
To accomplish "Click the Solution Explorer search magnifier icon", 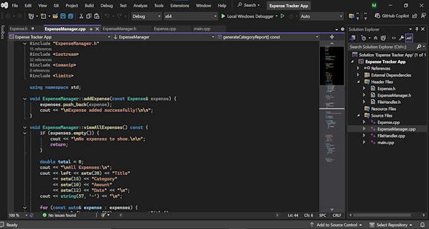I will tap(419, 47).
